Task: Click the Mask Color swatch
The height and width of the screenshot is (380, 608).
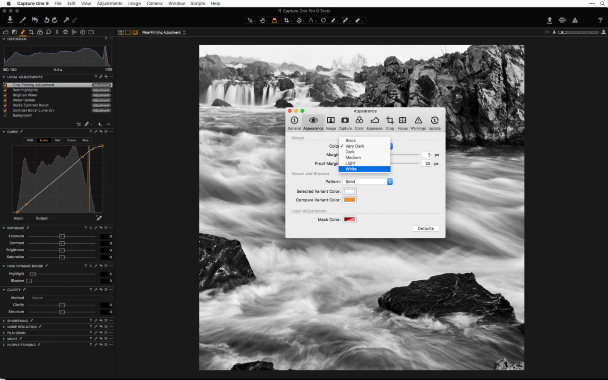Action: [x=350, y=219]
